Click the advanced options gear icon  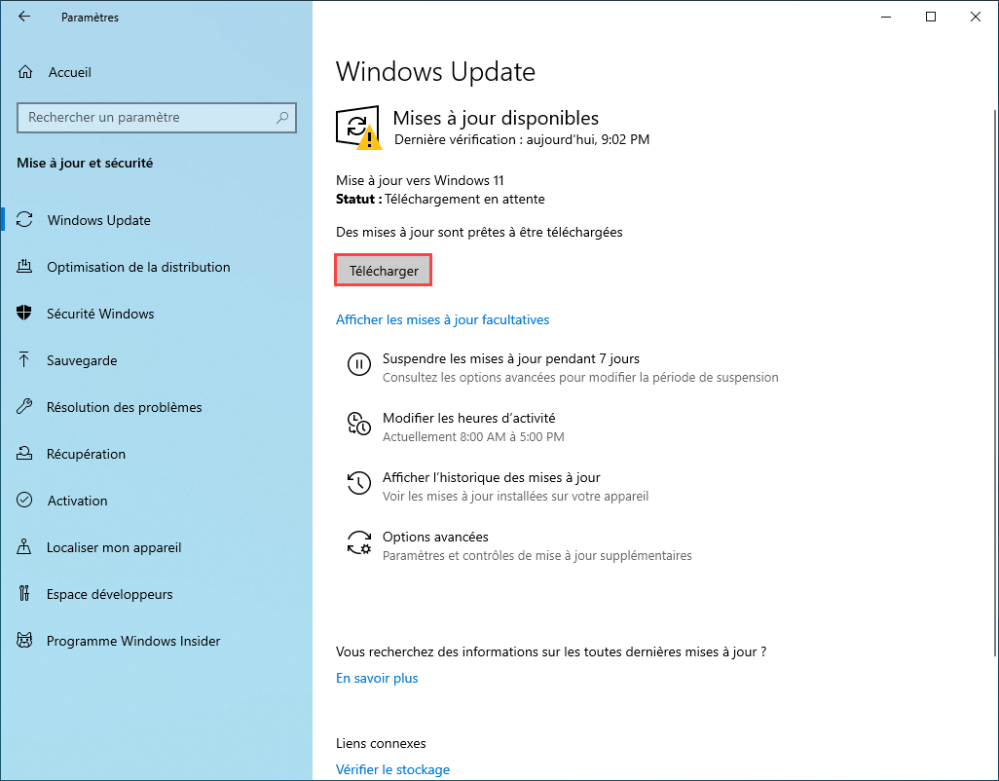pyautogui.click(x=358, y=542)
